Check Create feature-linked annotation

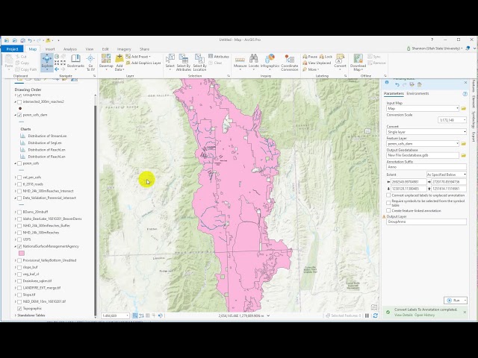click(388, 210)
